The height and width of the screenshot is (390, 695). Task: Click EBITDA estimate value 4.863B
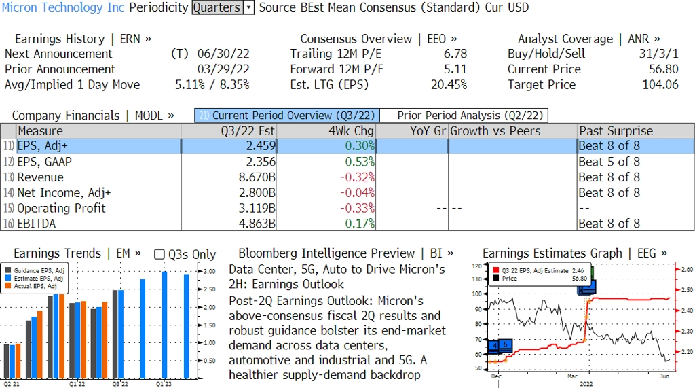tap(257, 223)
